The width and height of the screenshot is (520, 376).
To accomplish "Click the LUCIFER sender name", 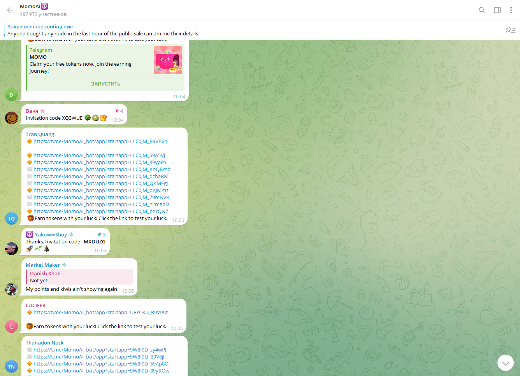I will (35, 305).
